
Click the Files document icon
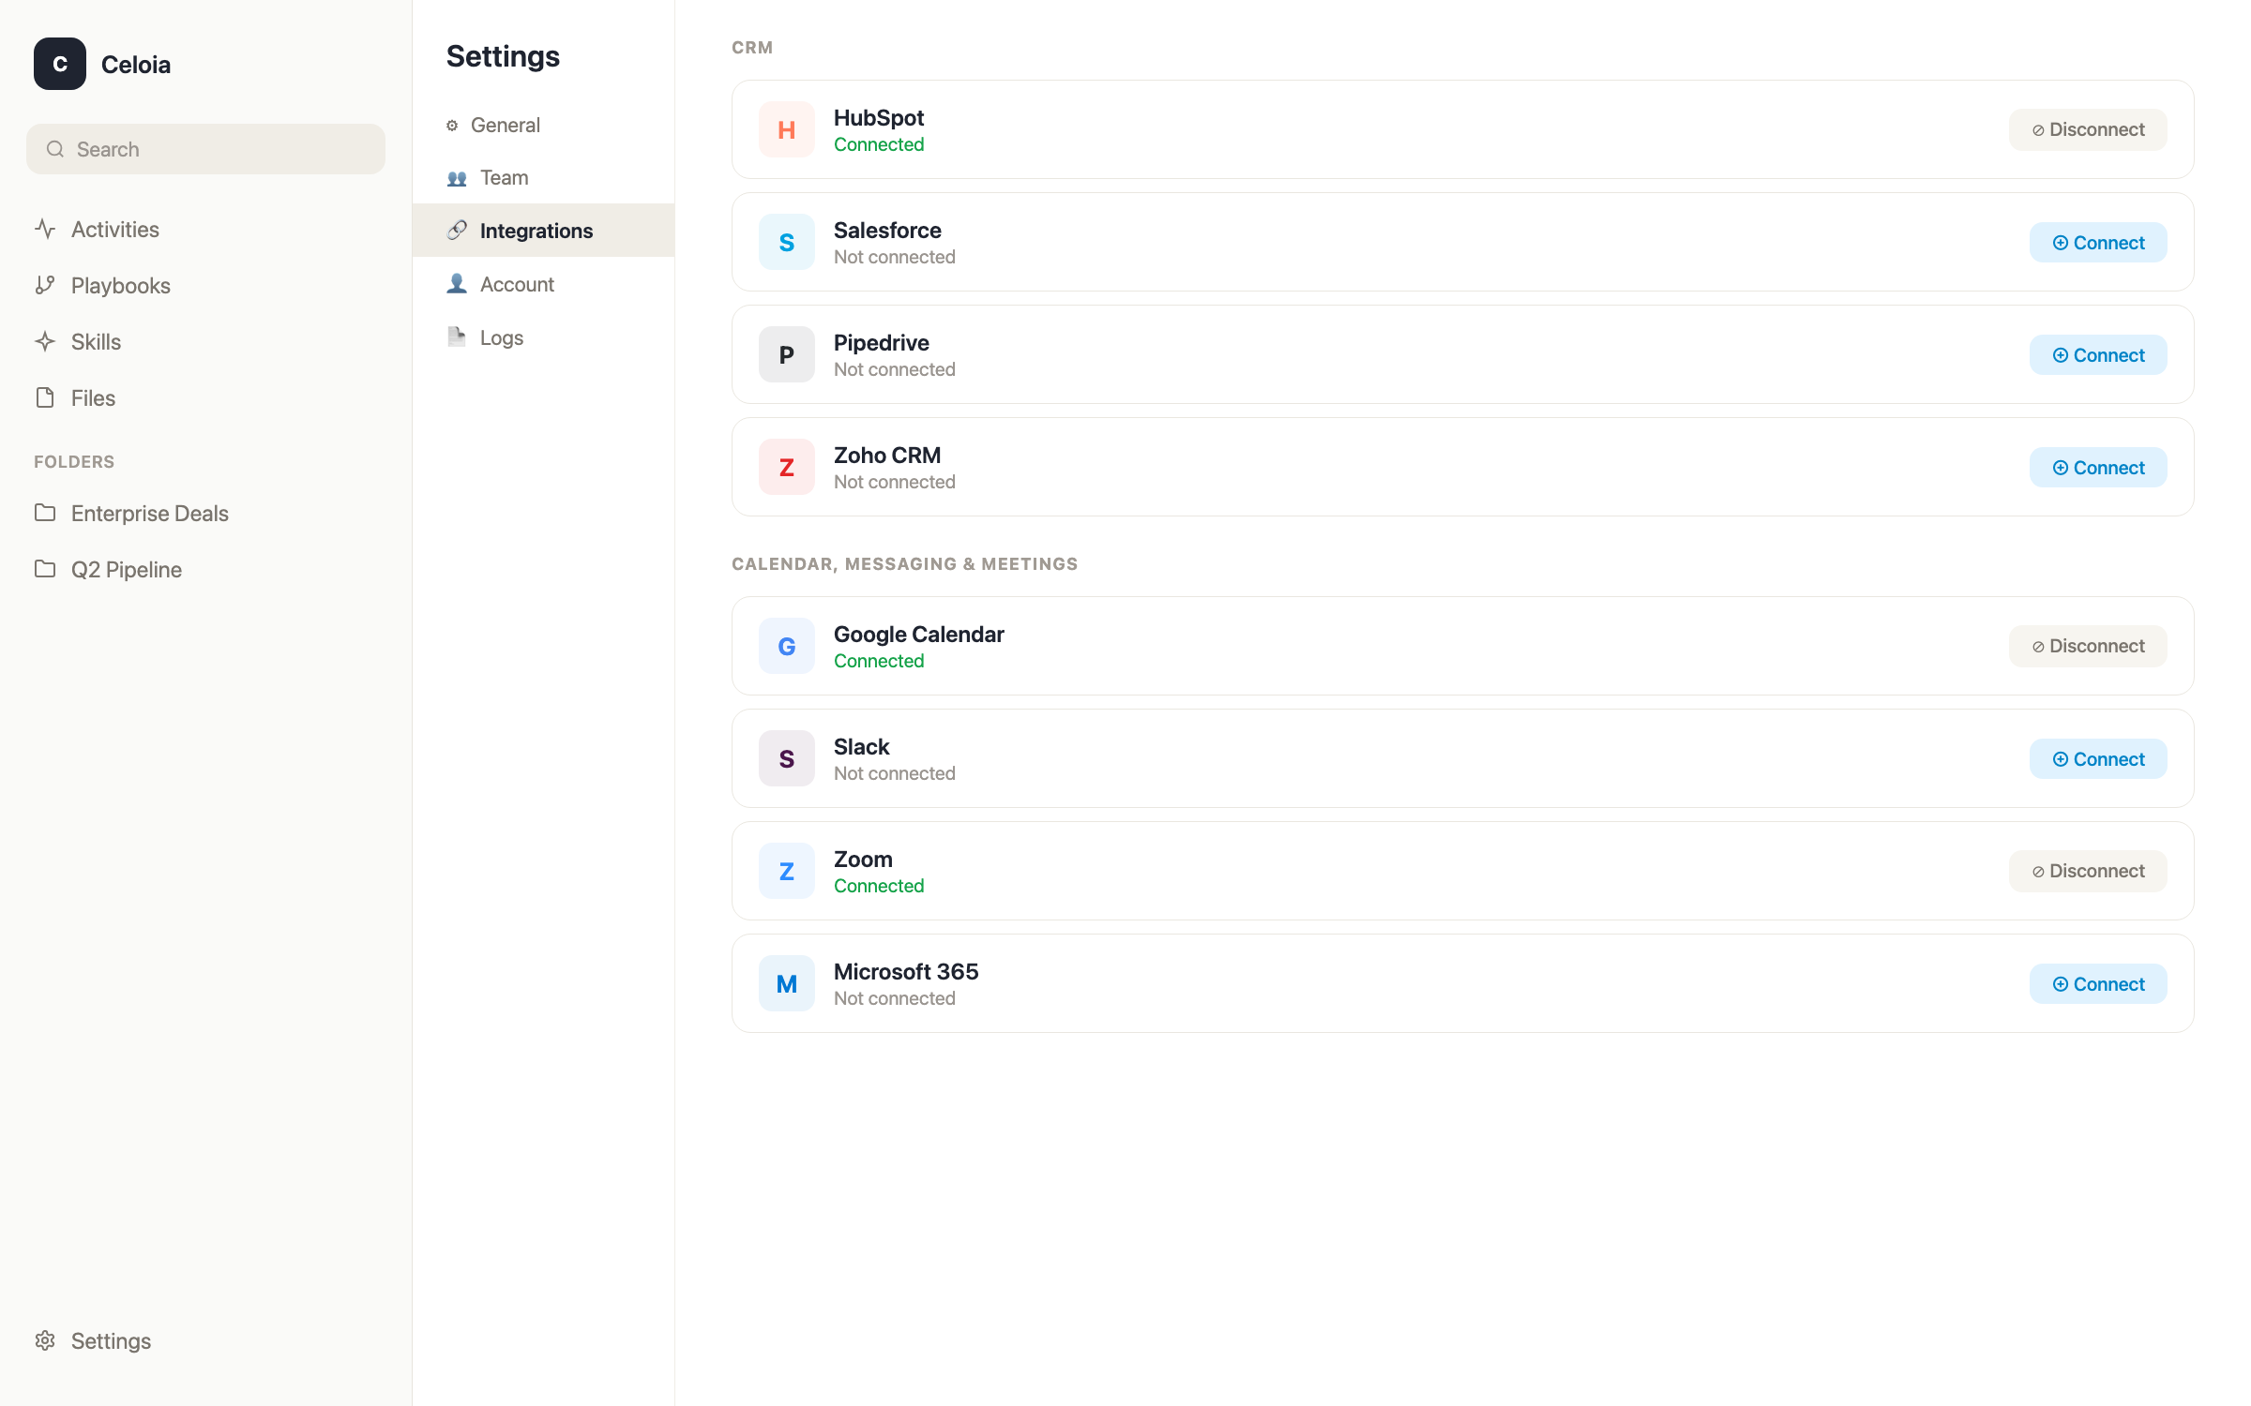(46, 397)
